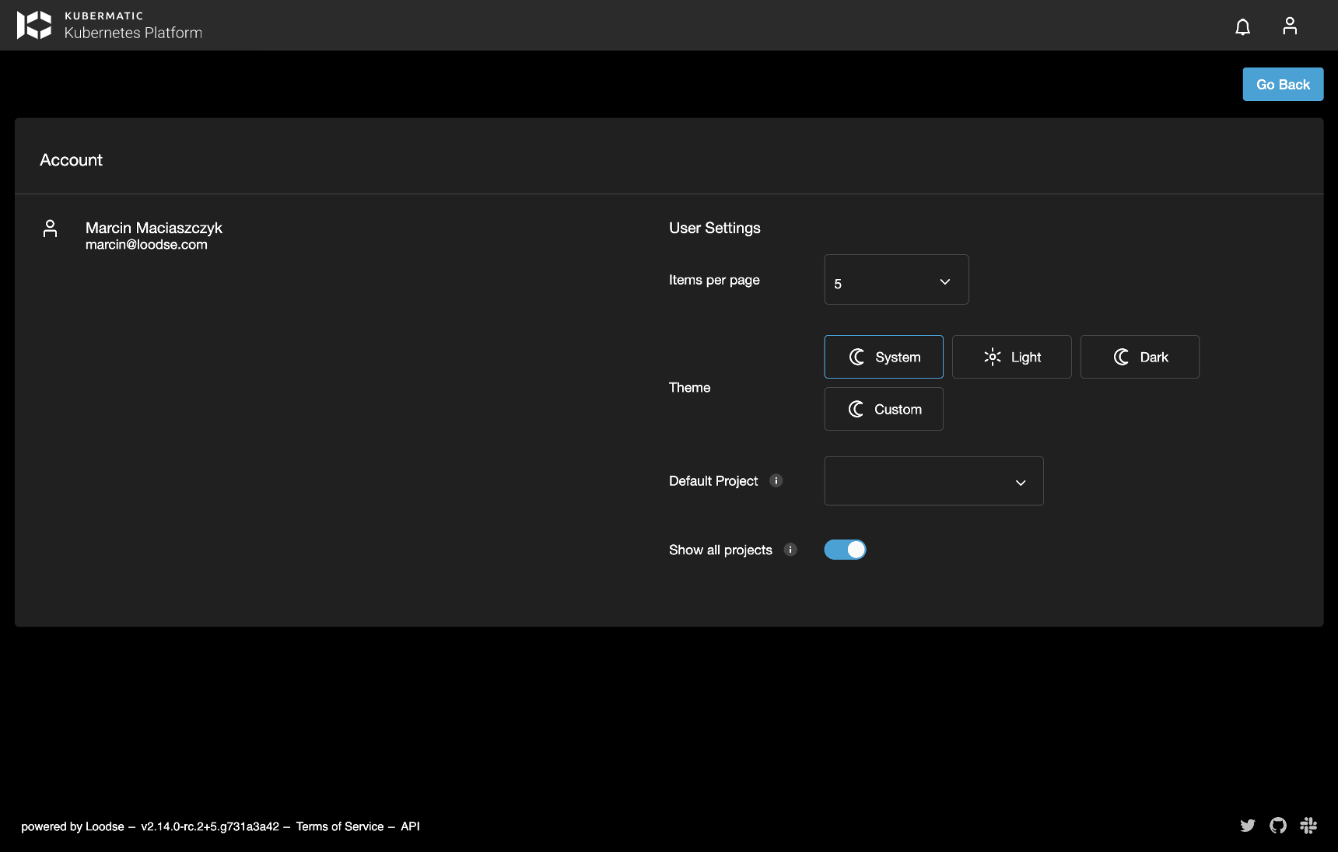Click the Kubermatic logo
The height and width of the screenshot is (852, 1338).
[34, 25]
